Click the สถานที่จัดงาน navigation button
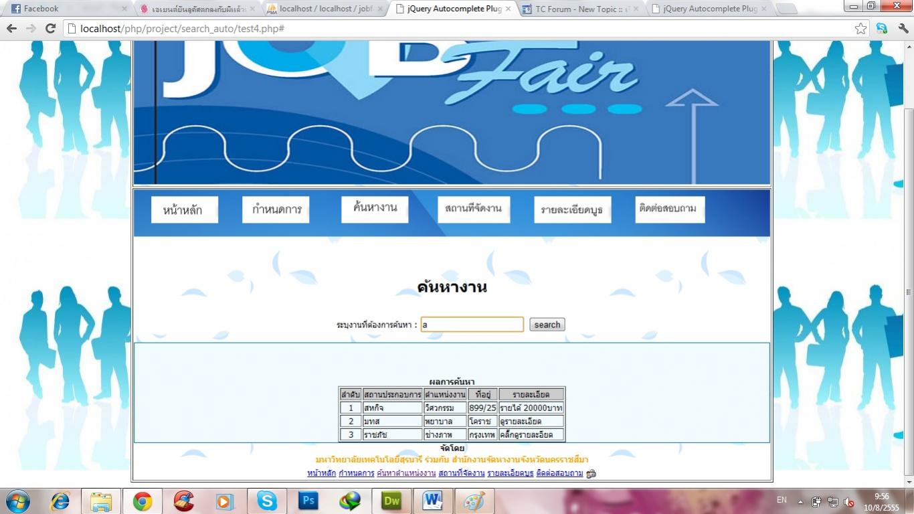 pyautogui.click(x=474, y=209)
